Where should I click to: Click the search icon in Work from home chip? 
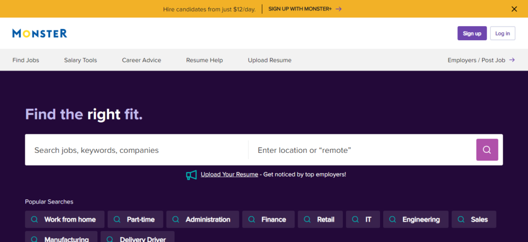35,219
